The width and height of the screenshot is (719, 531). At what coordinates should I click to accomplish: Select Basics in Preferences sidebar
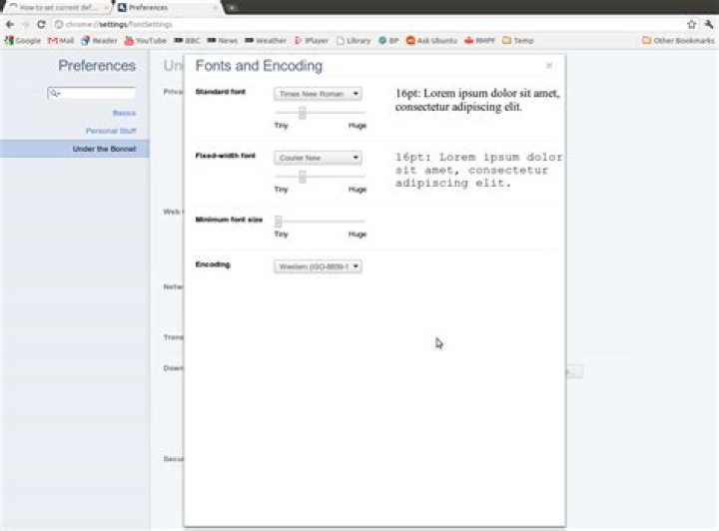point(124,113)
